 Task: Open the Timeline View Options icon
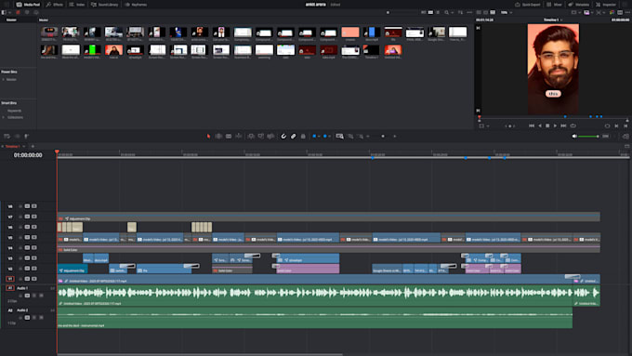7,137
